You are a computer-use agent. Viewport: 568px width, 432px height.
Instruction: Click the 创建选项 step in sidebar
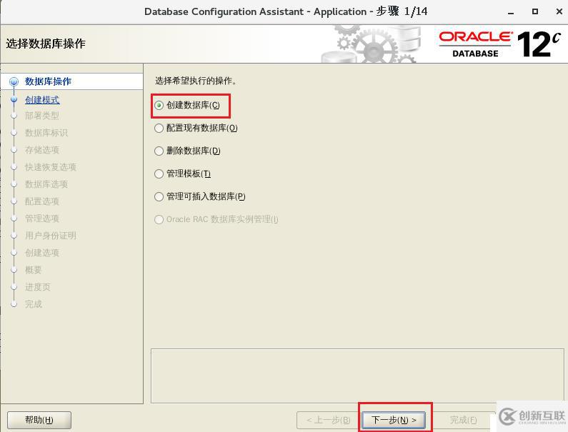pos(41,253)
